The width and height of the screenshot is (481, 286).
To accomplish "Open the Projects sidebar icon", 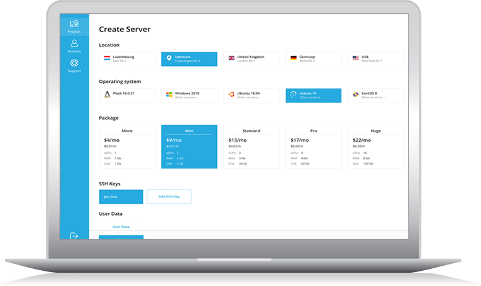I will [x=75, y=25].
